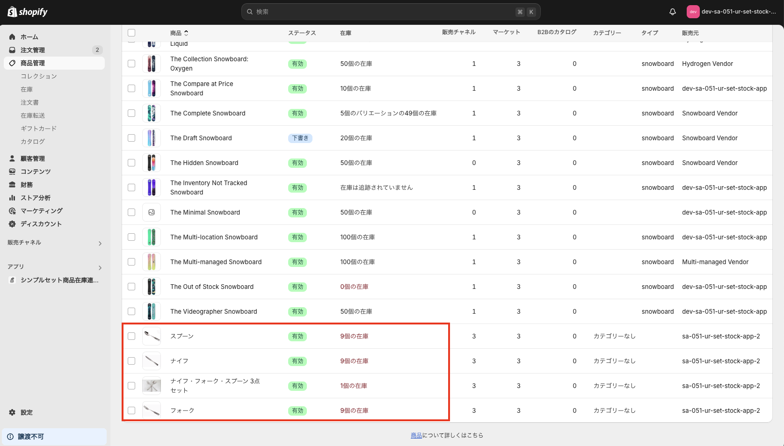Open thumbnail of The Hidden Snowboard

(x=152, y=163)
